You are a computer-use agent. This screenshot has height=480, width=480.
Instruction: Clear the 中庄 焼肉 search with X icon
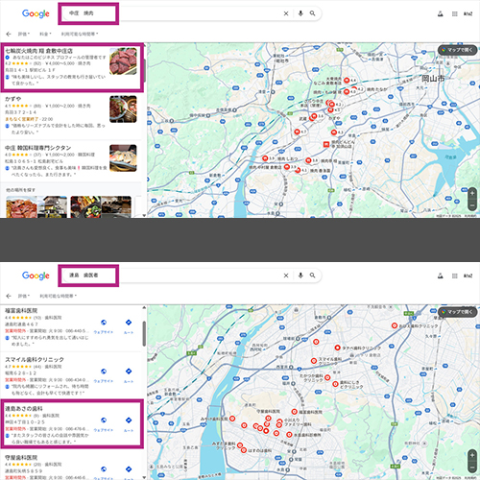click(x=286, y=13)
